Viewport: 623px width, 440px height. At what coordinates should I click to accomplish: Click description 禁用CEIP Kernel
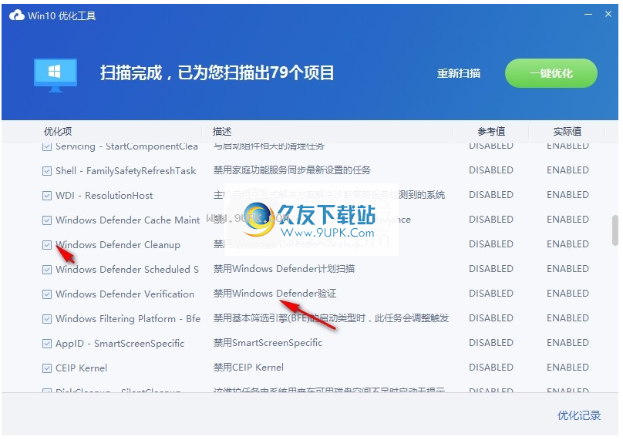(249, 367)
